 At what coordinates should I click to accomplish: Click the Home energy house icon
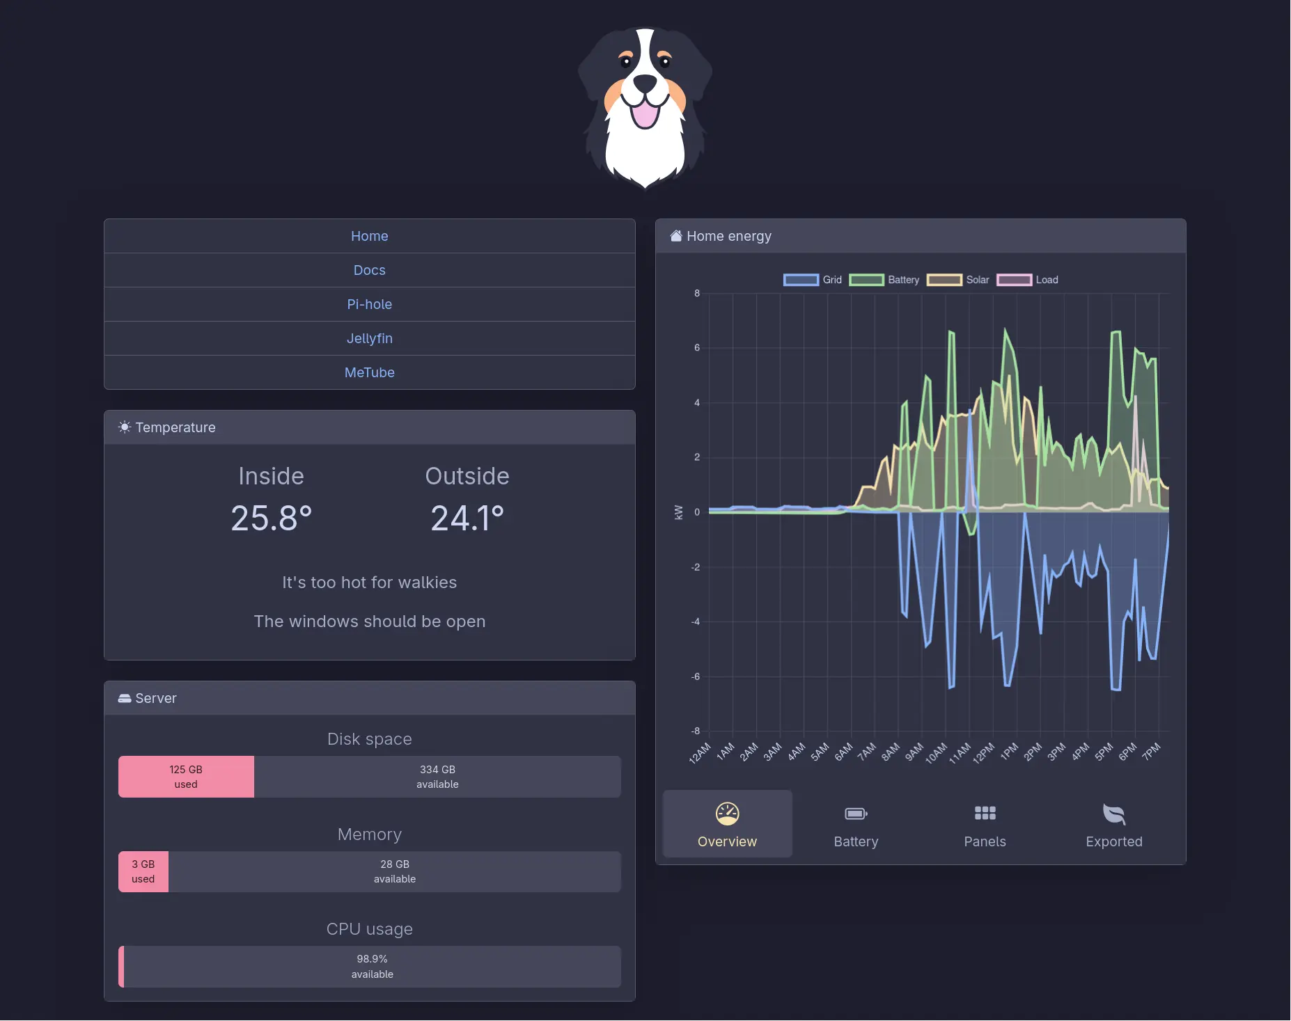pos(675,236)
